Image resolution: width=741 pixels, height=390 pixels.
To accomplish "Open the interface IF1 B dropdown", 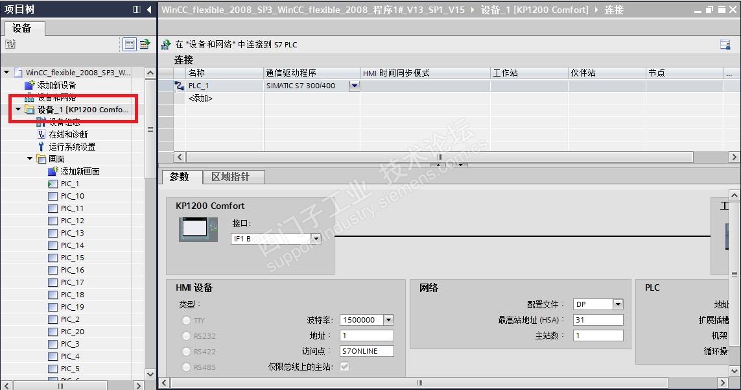I will (316, 239).
